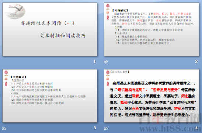Click the animation star icon under slide 2
202x133 pixels.
tap(106, 62)
